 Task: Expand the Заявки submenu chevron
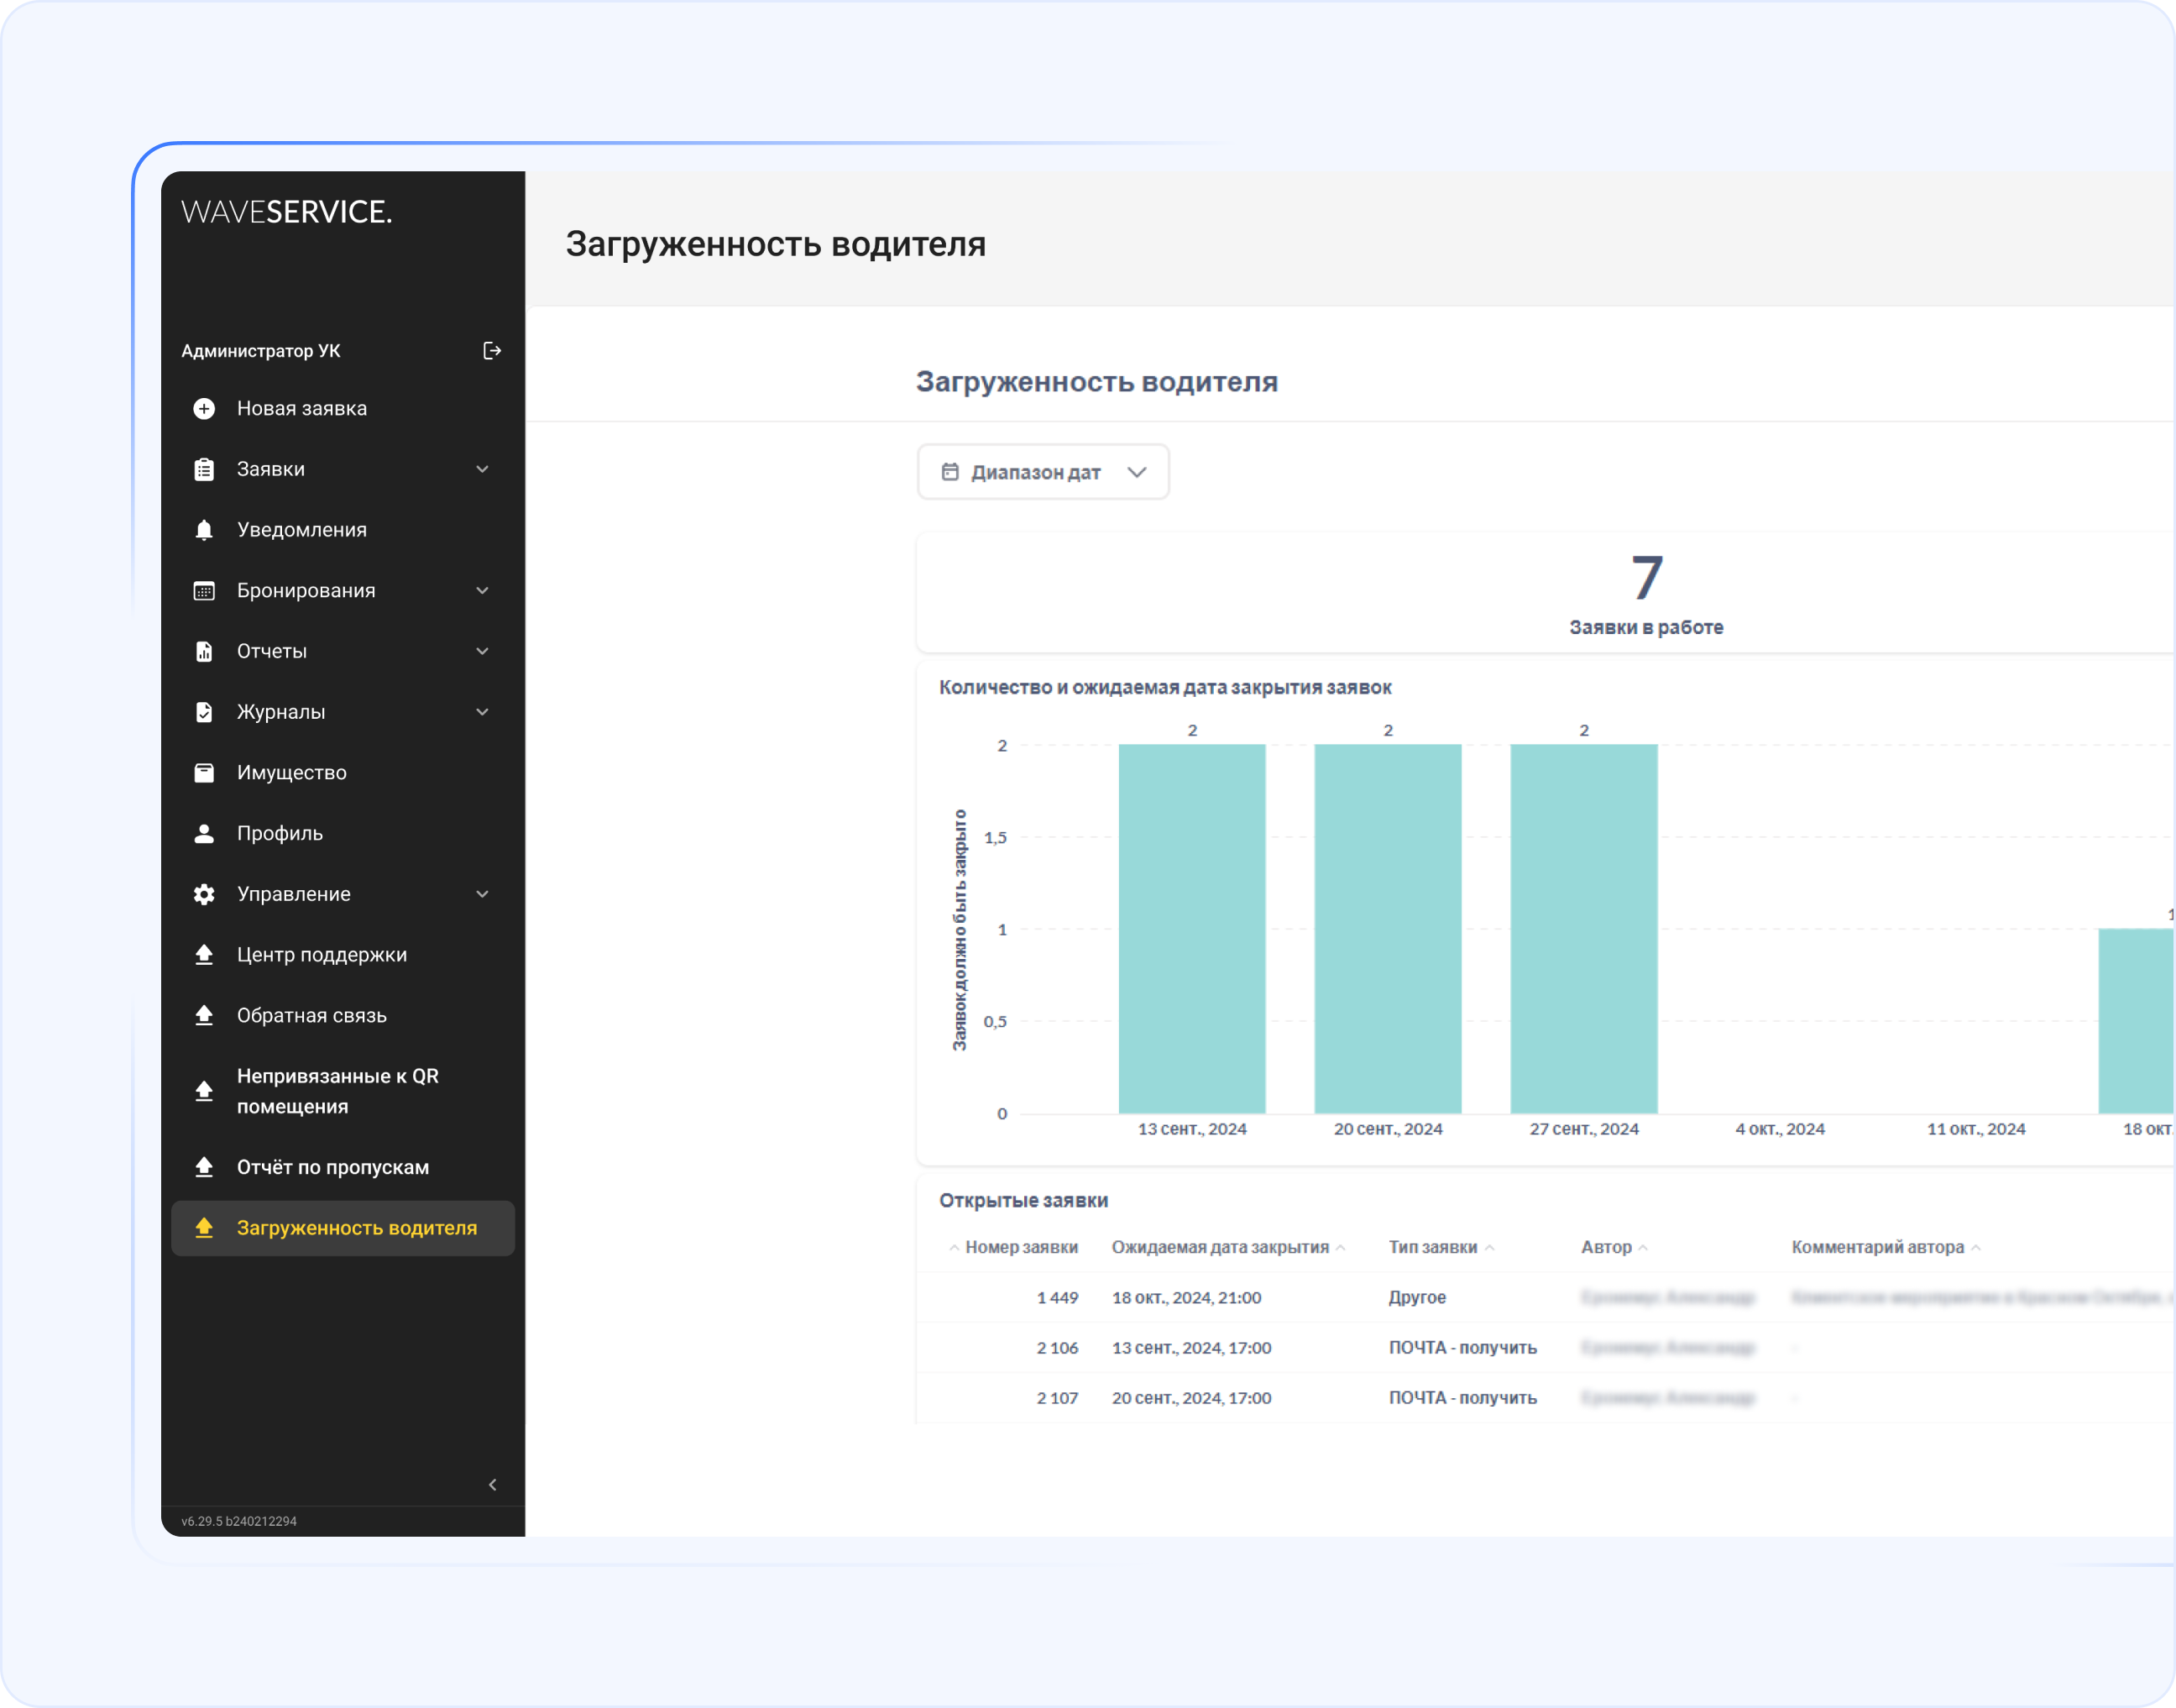483,470
